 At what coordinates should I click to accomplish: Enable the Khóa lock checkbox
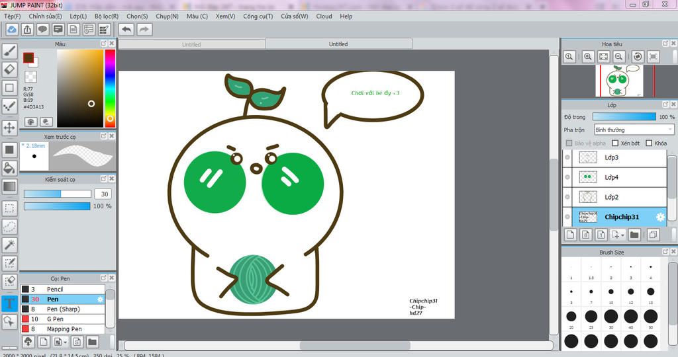click(649, 143)
